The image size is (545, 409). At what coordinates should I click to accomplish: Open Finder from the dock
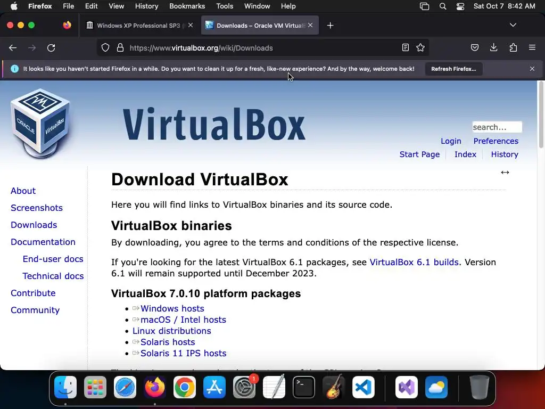[x=65, y=387]
